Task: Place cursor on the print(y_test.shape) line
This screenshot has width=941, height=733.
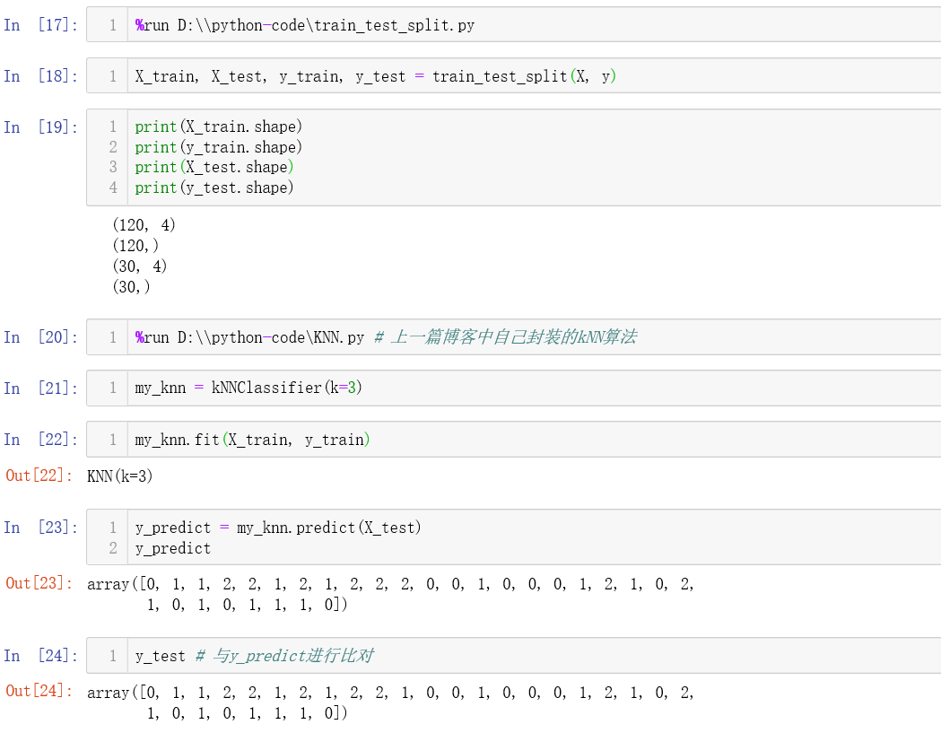Action: [x=214, y=188]
